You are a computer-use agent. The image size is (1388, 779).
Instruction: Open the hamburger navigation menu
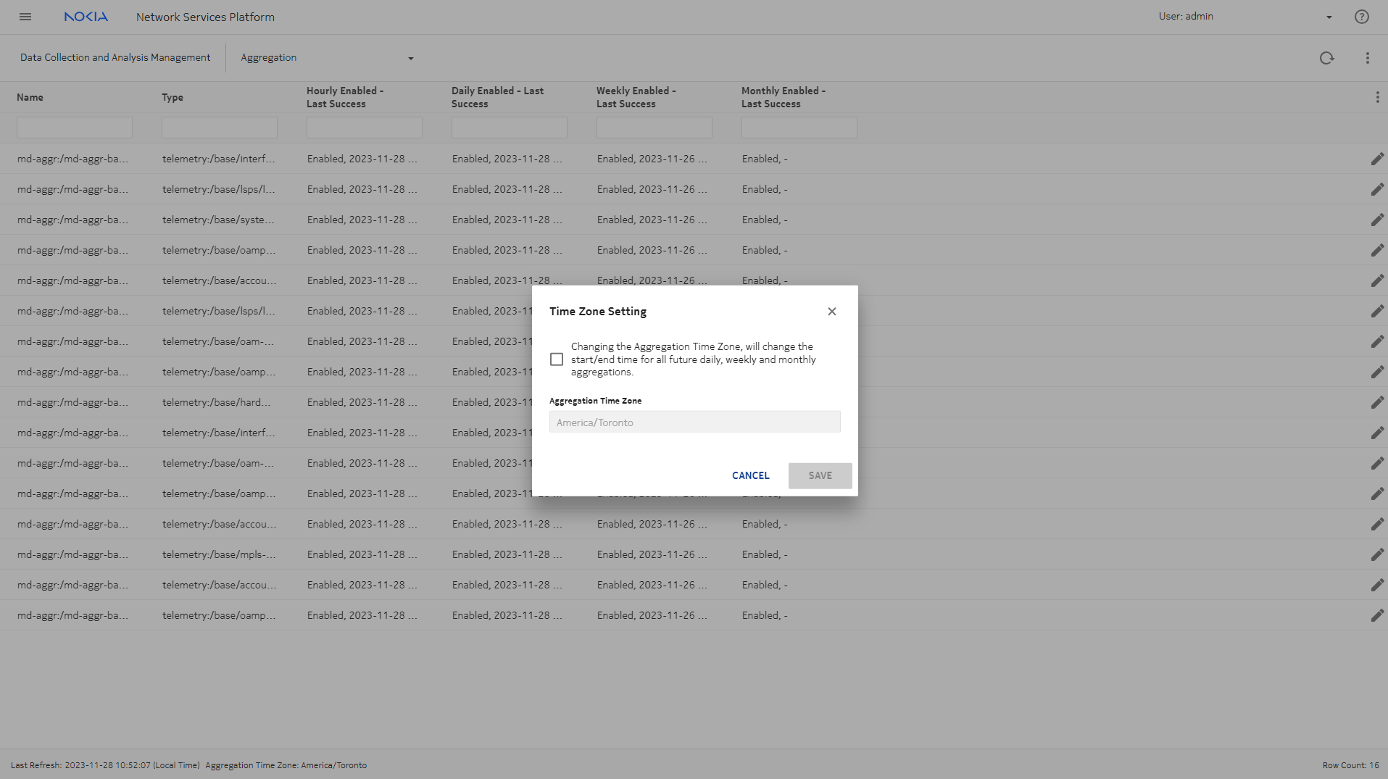click(25, 17)
